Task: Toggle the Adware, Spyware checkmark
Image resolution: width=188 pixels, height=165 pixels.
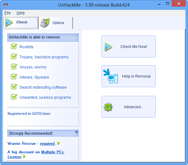Action: [14, 77]
